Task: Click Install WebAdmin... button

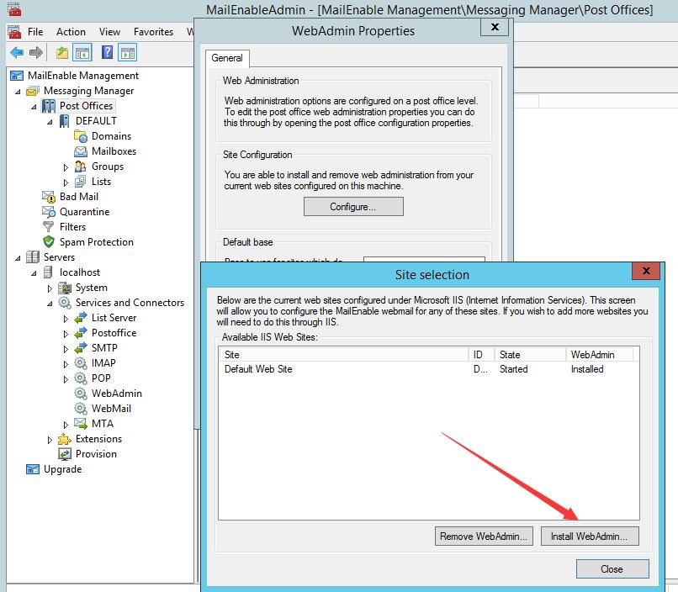Action: (x=590, y=536)
